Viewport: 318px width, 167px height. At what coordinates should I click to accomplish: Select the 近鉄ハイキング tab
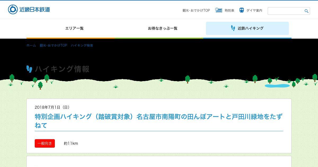point(247,28)
